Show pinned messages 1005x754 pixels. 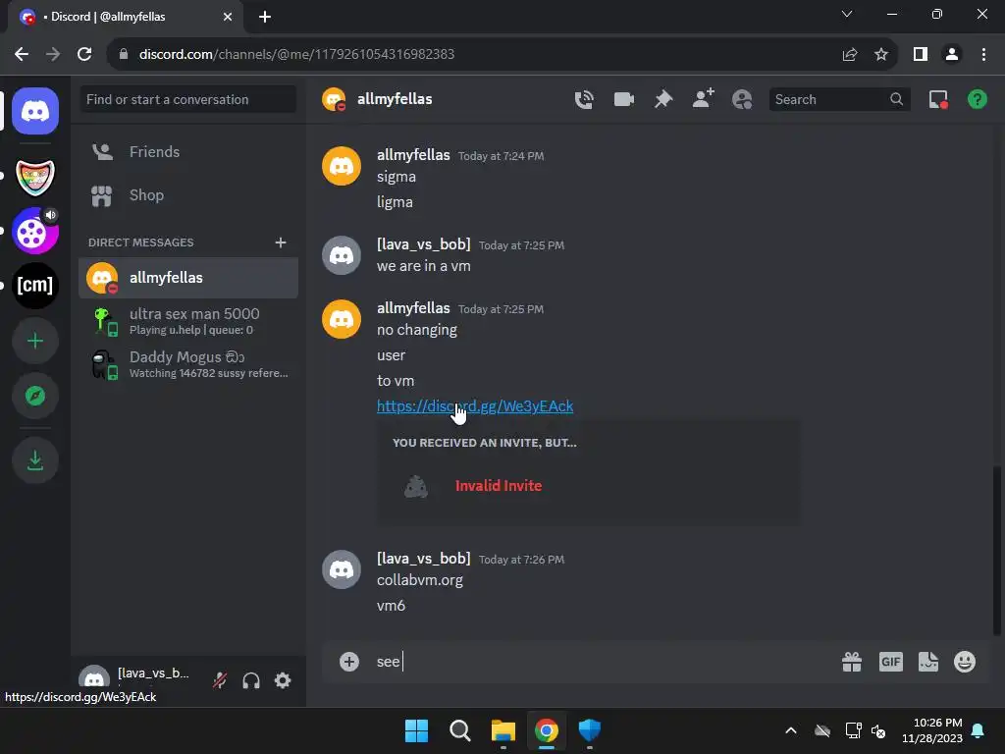coord(663,99)
